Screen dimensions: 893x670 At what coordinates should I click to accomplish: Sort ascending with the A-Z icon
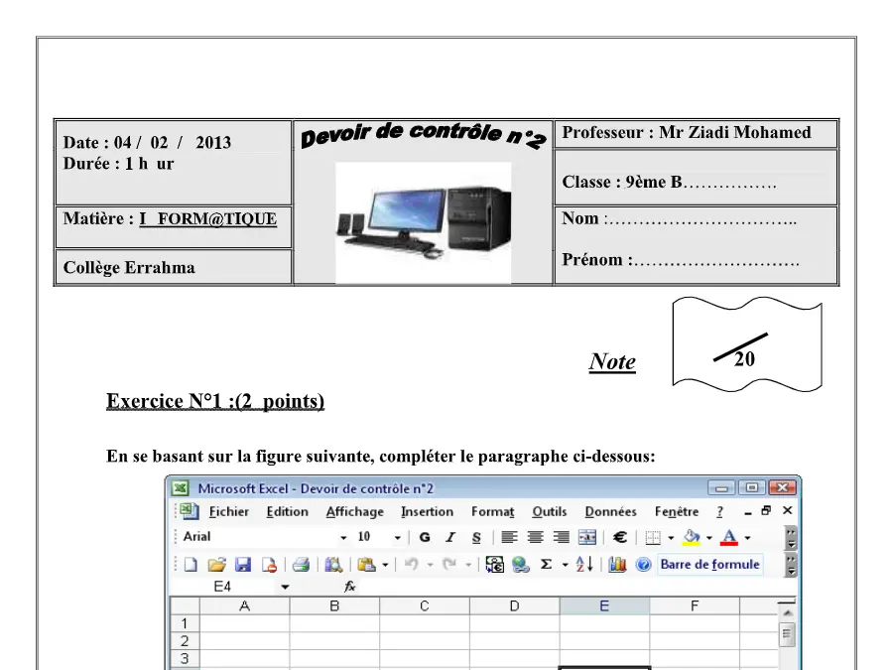pos(584,565)
